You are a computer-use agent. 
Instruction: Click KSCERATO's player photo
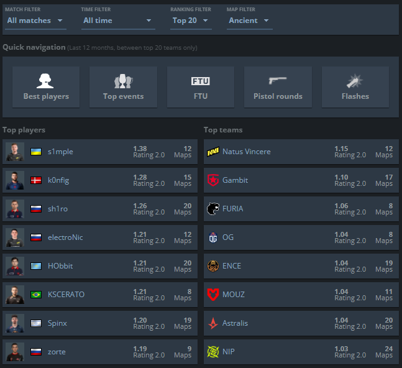[x=15, y=295]
